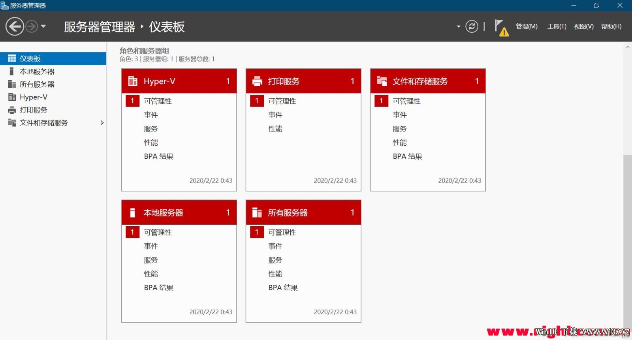Click the red alert badge in 打印服务 tile
Screen dimensions: 632x340
point(257,101)
